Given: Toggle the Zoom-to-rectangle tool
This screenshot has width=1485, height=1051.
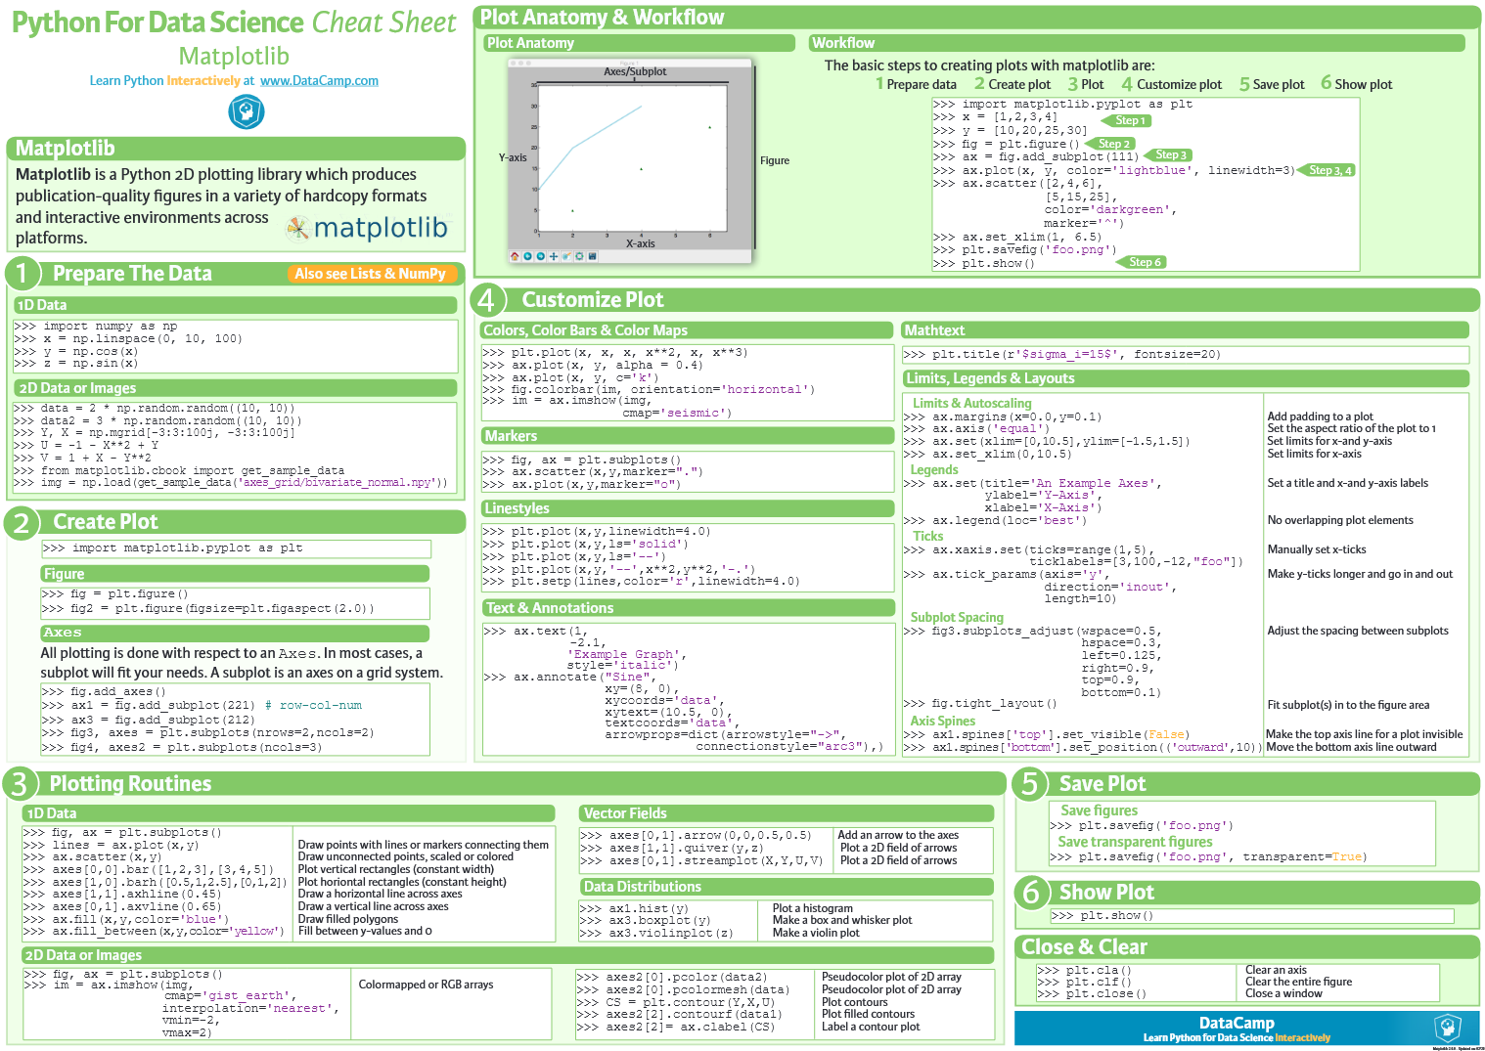Looking at the screenshot, I should [x=566, y=256].
